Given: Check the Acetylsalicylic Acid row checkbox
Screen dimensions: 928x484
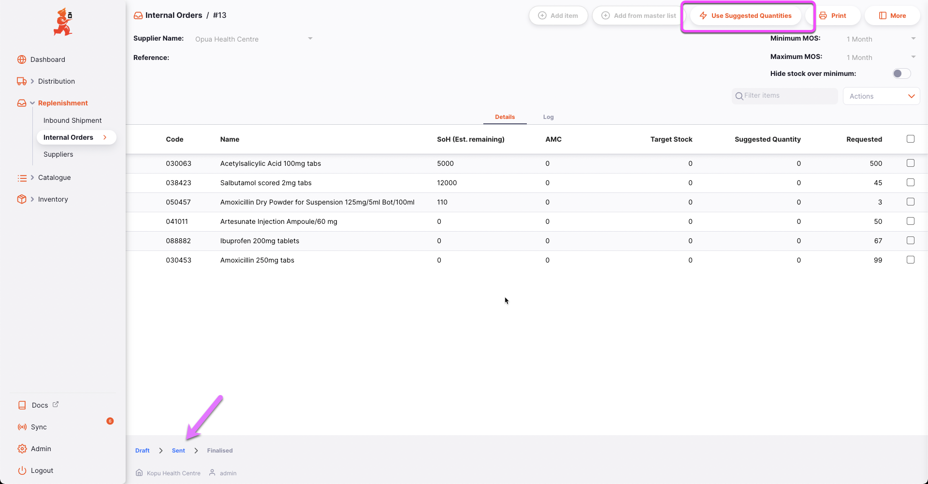Looking at the screenshot, I should (911, 163).
